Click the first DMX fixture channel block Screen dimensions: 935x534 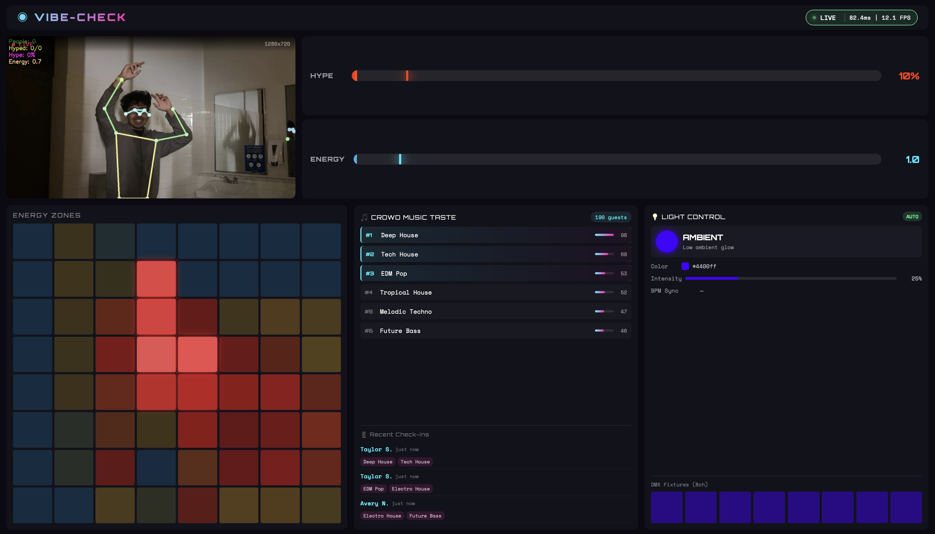pos(666,507)
